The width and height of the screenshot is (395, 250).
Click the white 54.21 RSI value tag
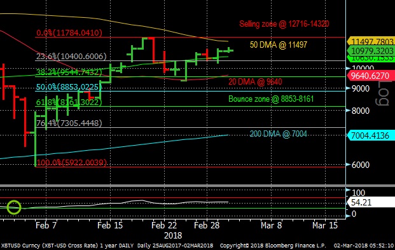click(x=371, y=202)
